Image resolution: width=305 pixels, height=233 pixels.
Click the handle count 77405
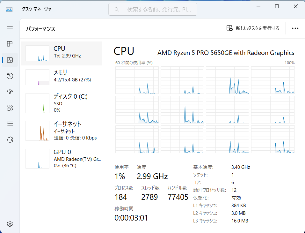(x=178, y=197)
